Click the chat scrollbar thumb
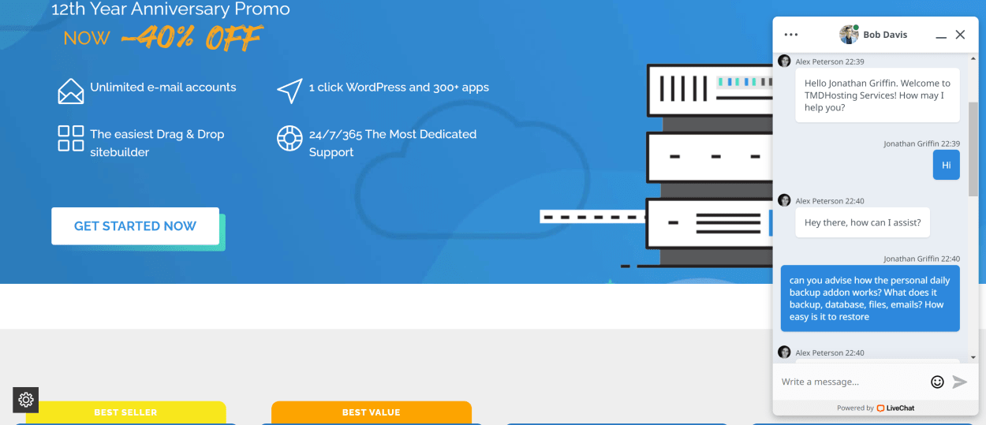986x425 pixels. pos(973,148)
